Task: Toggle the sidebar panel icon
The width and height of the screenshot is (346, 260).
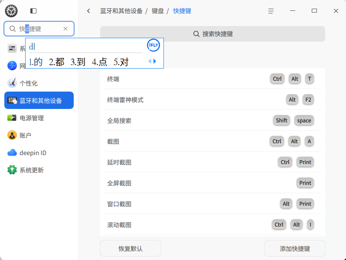Action: point(33,11)
